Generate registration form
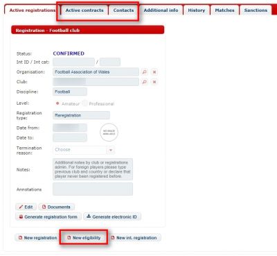 (x=48, y=217)
